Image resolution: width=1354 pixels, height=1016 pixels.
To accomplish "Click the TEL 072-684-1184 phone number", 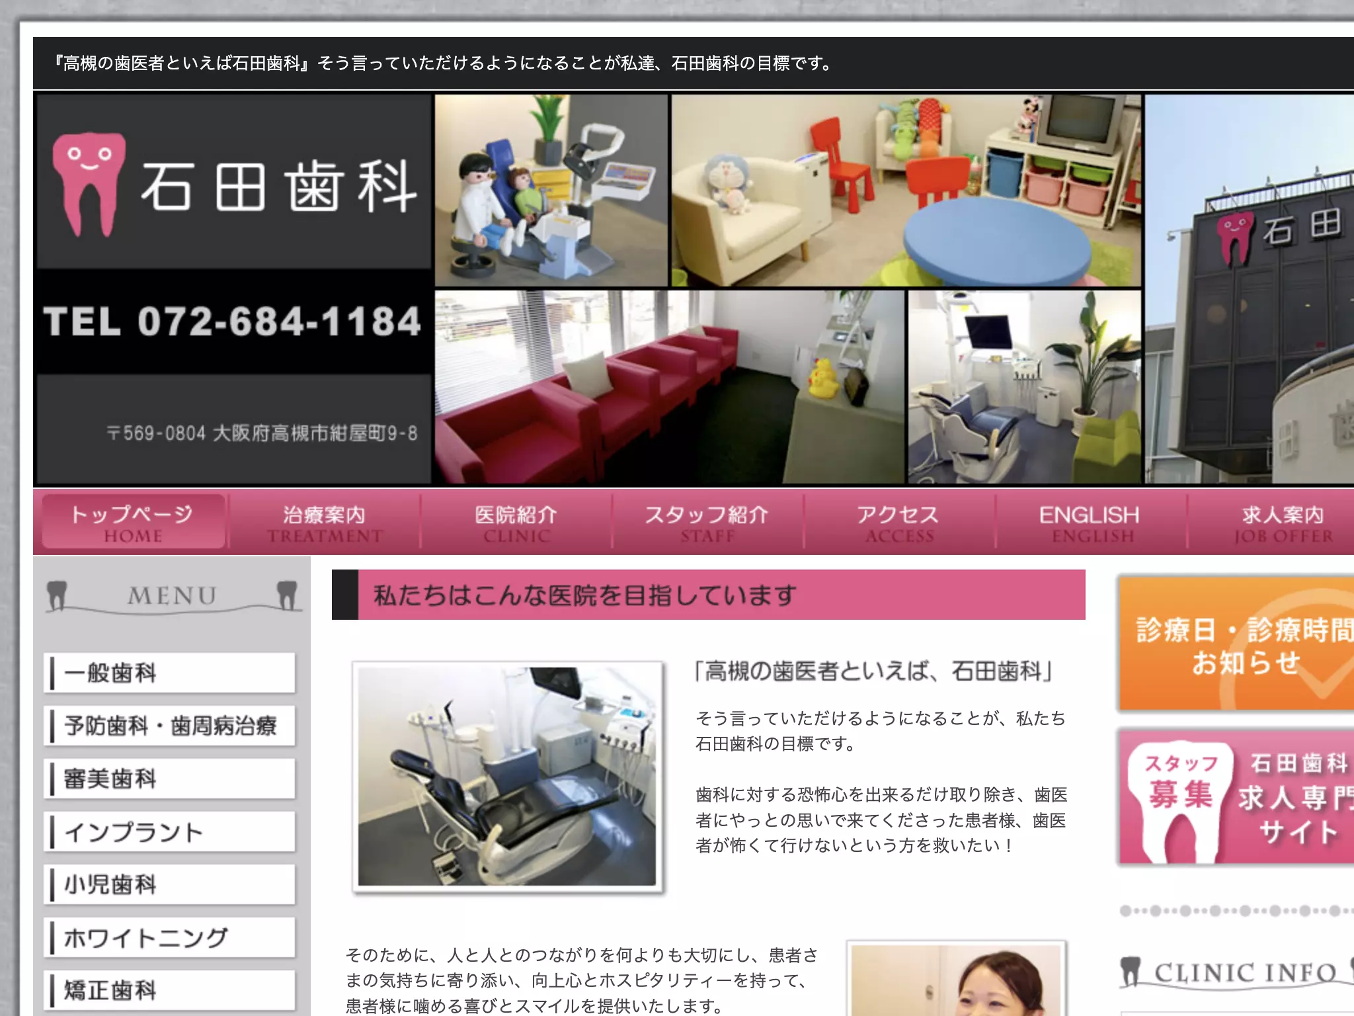I will [232, 321].
